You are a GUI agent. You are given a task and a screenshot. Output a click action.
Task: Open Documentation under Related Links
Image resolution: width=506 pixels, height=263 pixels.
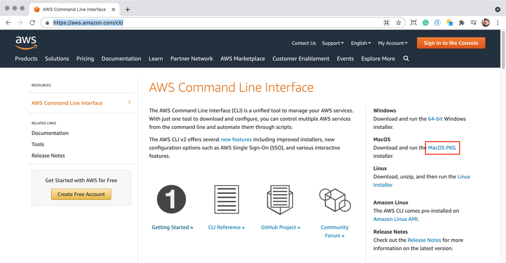point(50,133)
